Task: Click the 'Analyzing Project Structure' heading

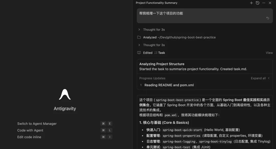Action: click(x=162, y=64)
